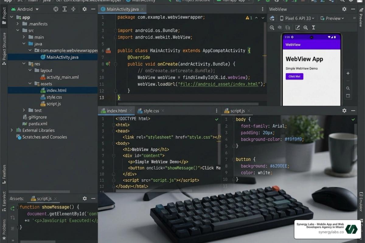Switch to the index.html editor tab
The width and height of the screenshot is (365, 243).
coord(117,111)
